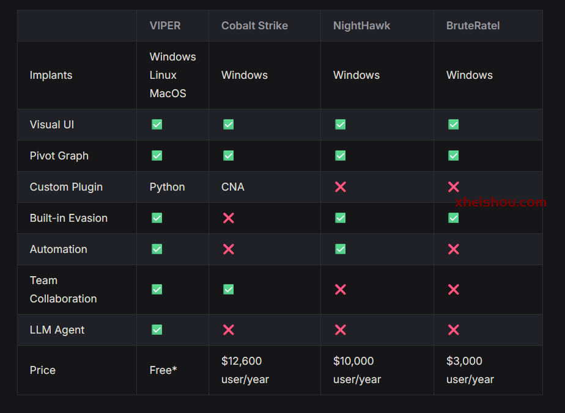Click the NightHawk Visual UI checkmark
This screenshot has height=413, width=565.
click(x=341, y=125)
